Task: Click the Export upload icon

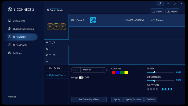Action: [154, 11]
